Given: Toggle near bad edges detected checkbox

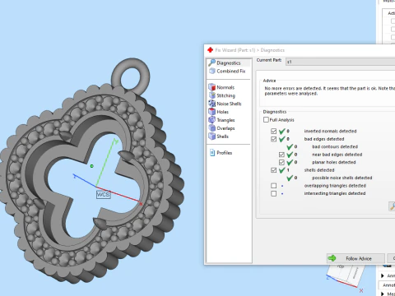Looking at the screenshot, I should [281, 155].
